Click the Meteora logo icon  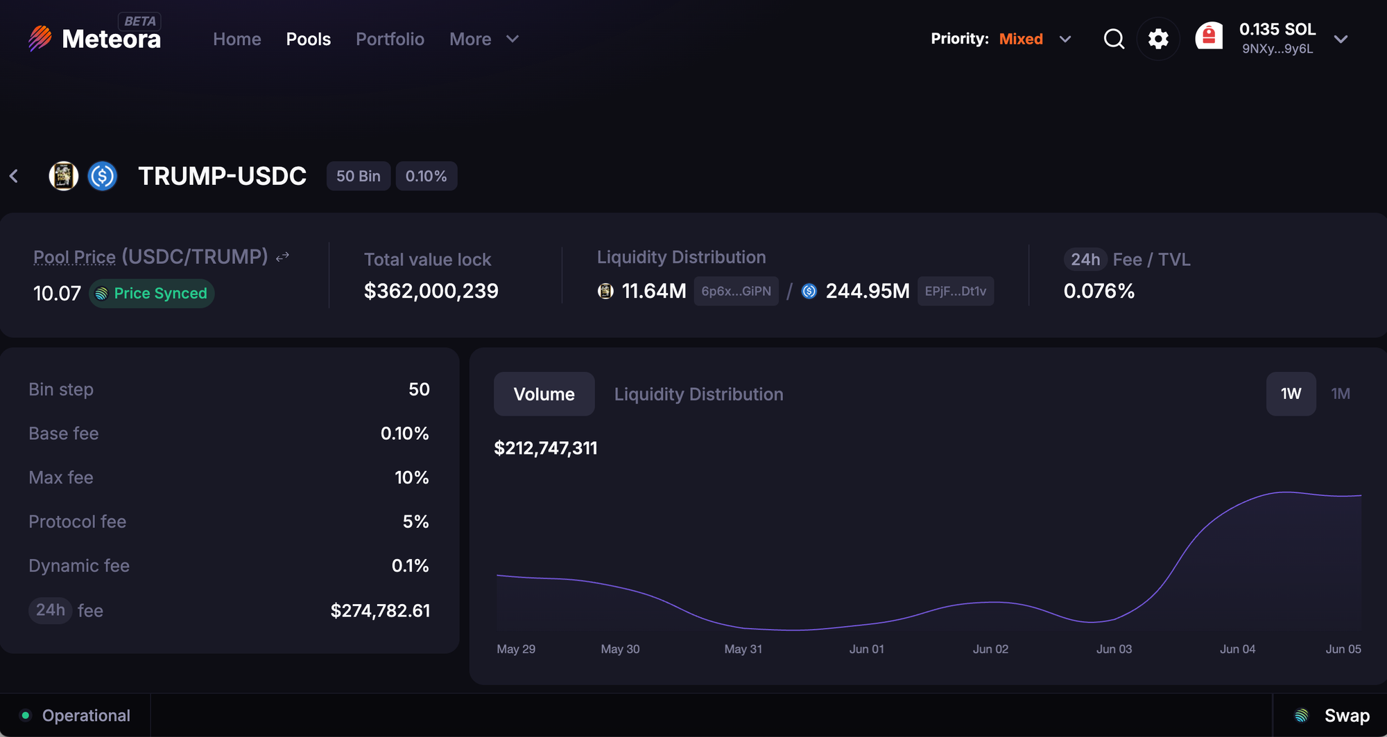(x=40, y=39)
